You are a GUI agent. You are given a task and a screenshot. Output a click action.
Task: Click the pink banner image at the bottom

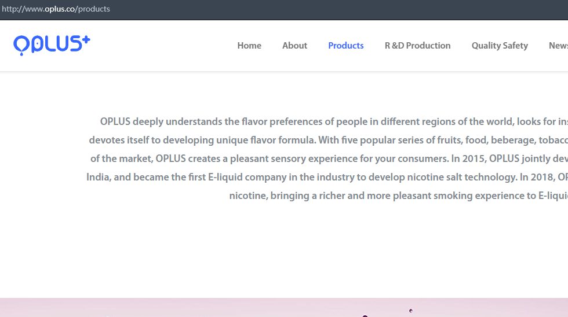pyautogui.click(x=284, y=308)
